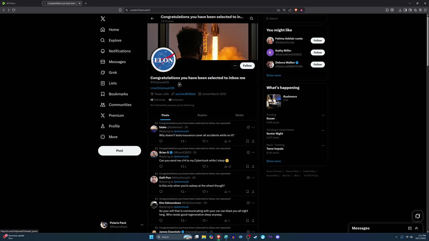View stats on Brian G's post

(227, 166)
